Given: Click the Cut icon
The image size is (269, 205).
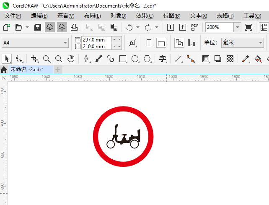Looking at the screenshot, I should pos(89,27).
